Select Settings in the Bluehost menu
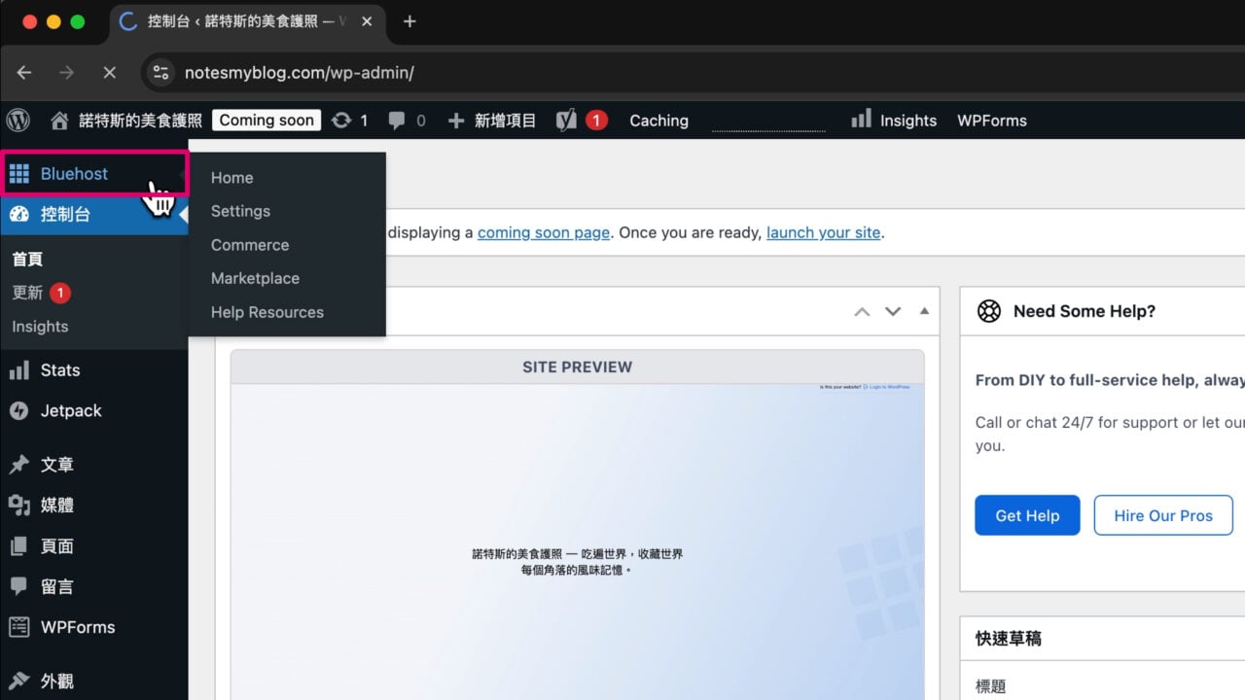Viewport: 1245px width, 700px height. [240, 210]
